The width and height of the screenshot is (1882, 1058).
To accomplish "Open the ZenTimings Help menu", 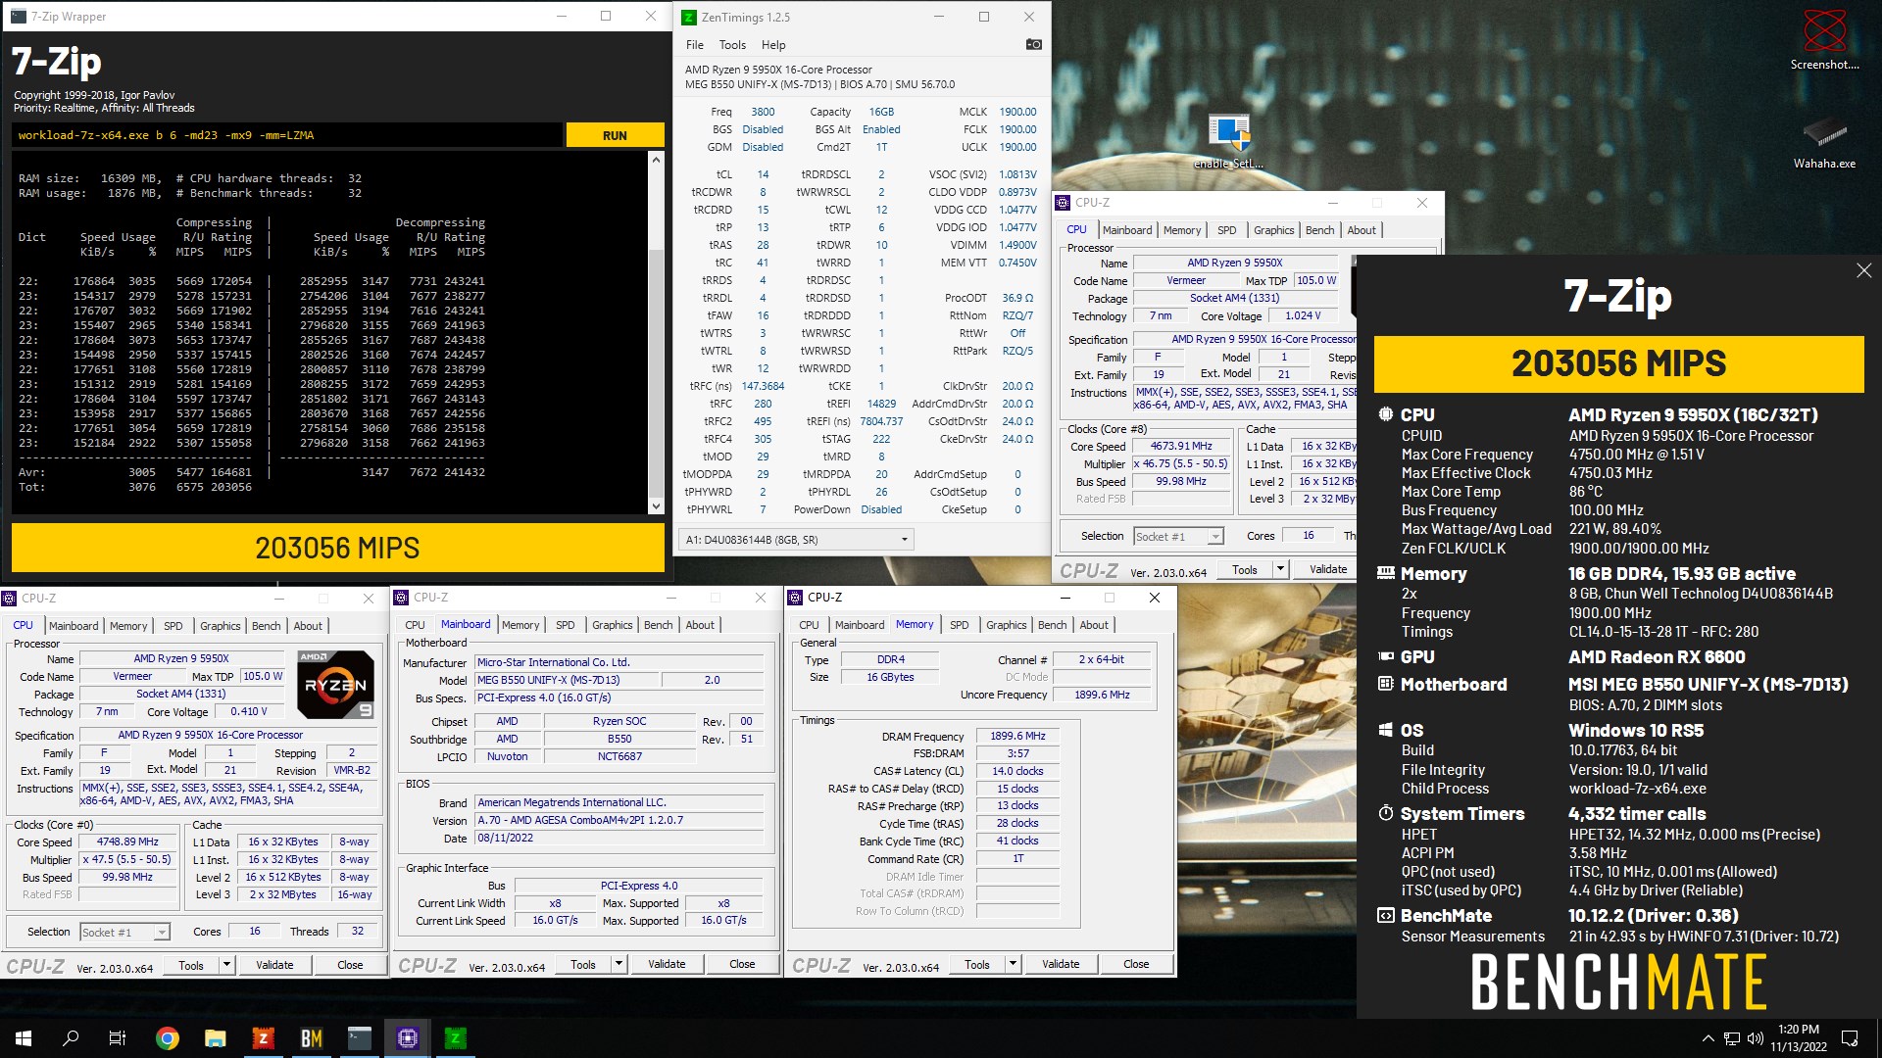I will click(773, 45).
